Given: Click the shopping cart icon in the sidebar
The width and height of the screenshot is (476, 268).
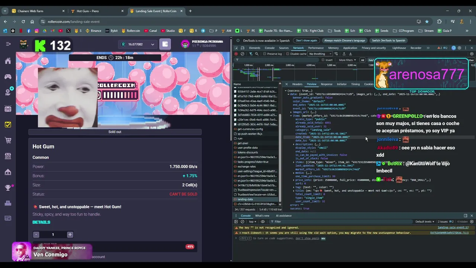Looking at the screenshot, I should pyautogui.click(x=8, y=140).
